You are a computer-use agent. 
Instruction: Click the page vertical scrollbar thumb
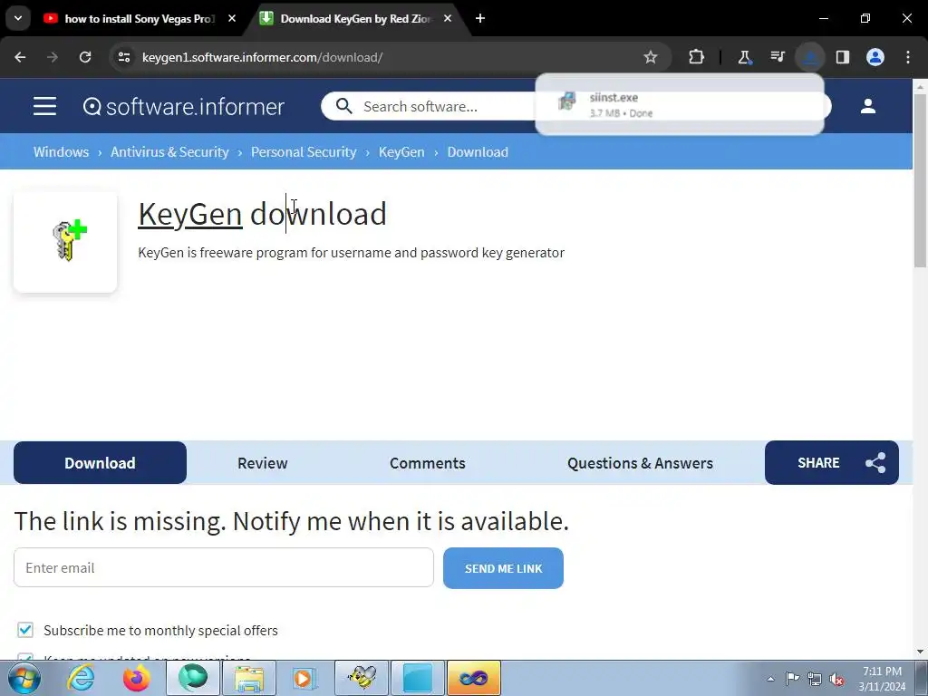coord(920,180)
